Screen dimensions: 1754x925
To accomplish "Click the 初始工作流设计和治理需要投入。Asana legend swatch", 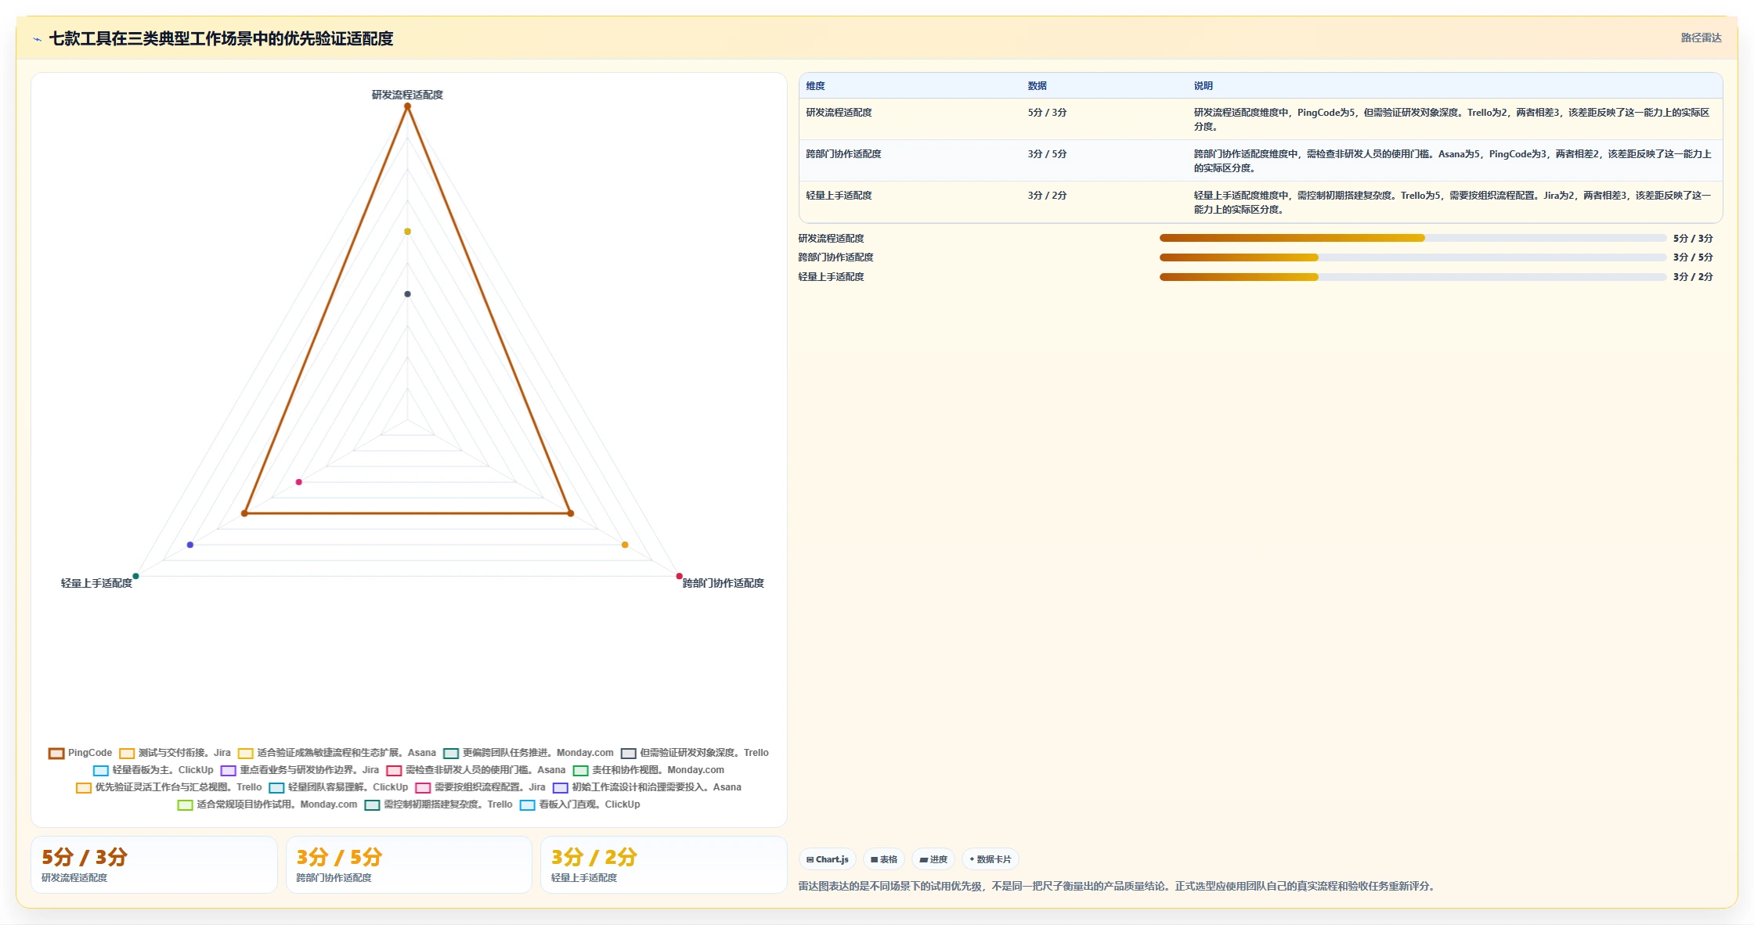I will click(x=560, y=788).
